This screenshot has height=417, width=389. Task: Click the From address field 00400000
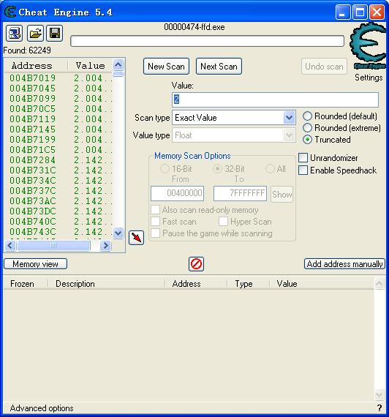[178, 193]
